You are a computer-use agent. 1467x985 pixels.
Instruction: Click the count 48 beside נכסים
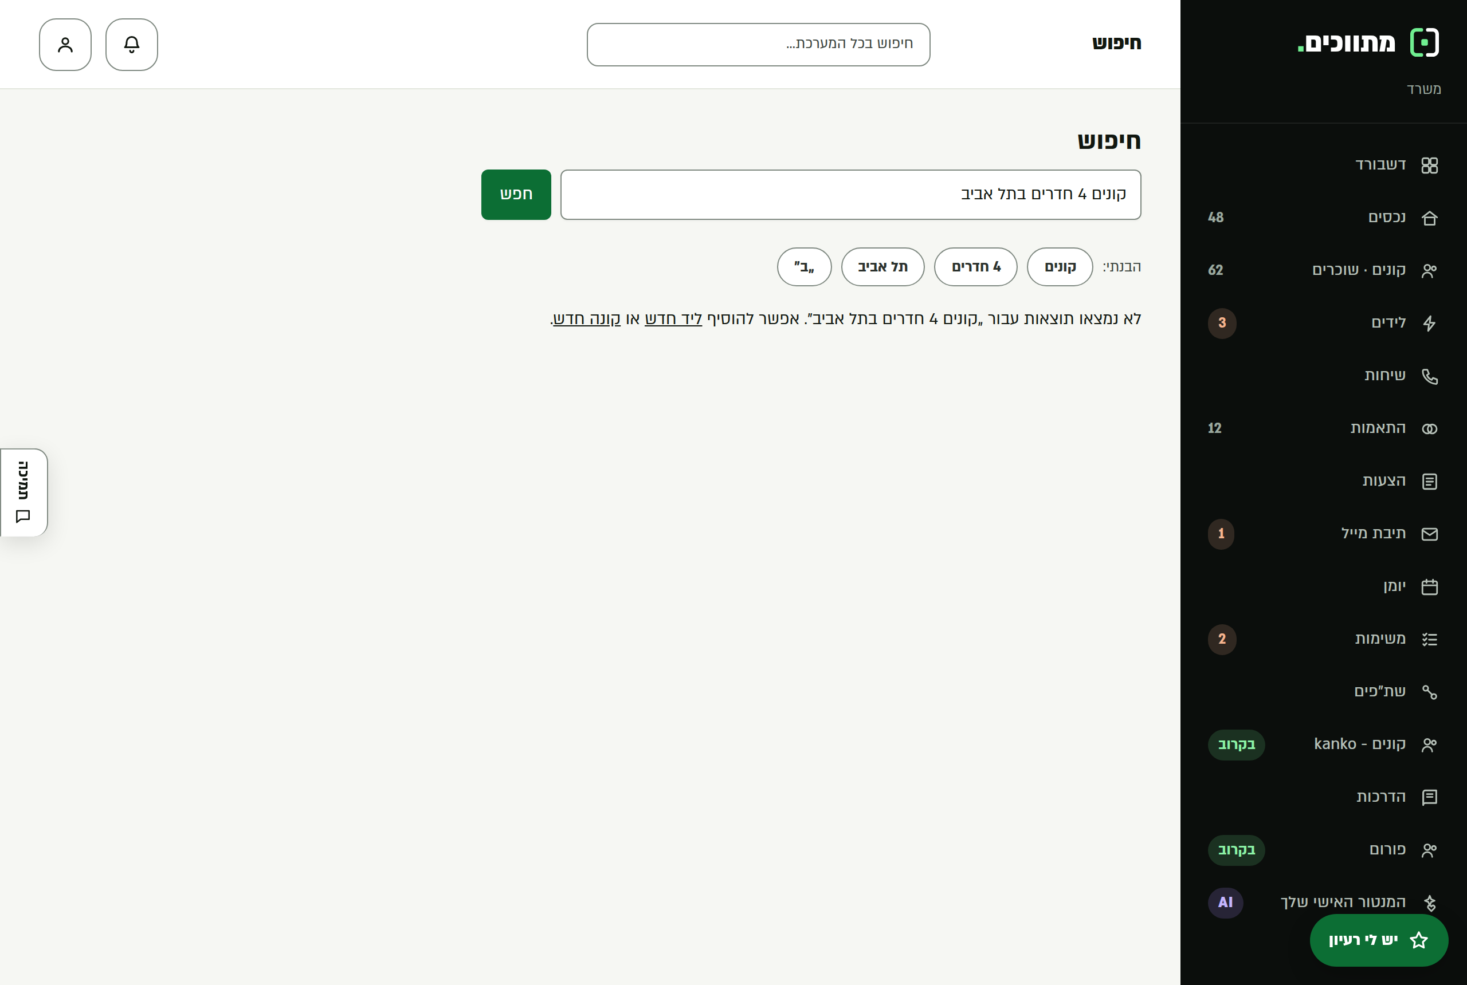[x=1215, y=218]
